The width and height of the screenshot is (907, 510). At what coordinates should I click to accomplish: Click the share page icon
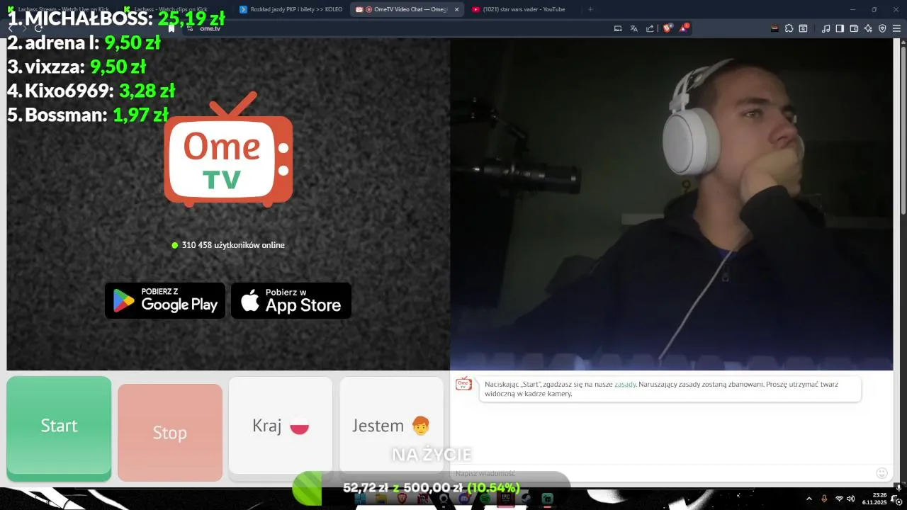[x=650, y=28]
